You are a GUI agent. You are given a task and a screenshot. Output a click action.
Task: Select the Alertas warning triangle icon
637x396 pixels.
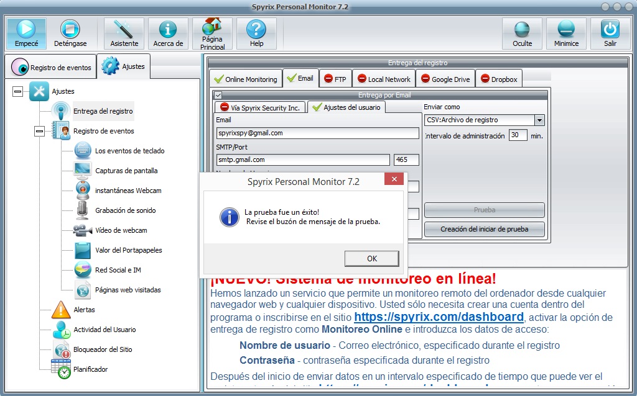click(x=61, y=310)
